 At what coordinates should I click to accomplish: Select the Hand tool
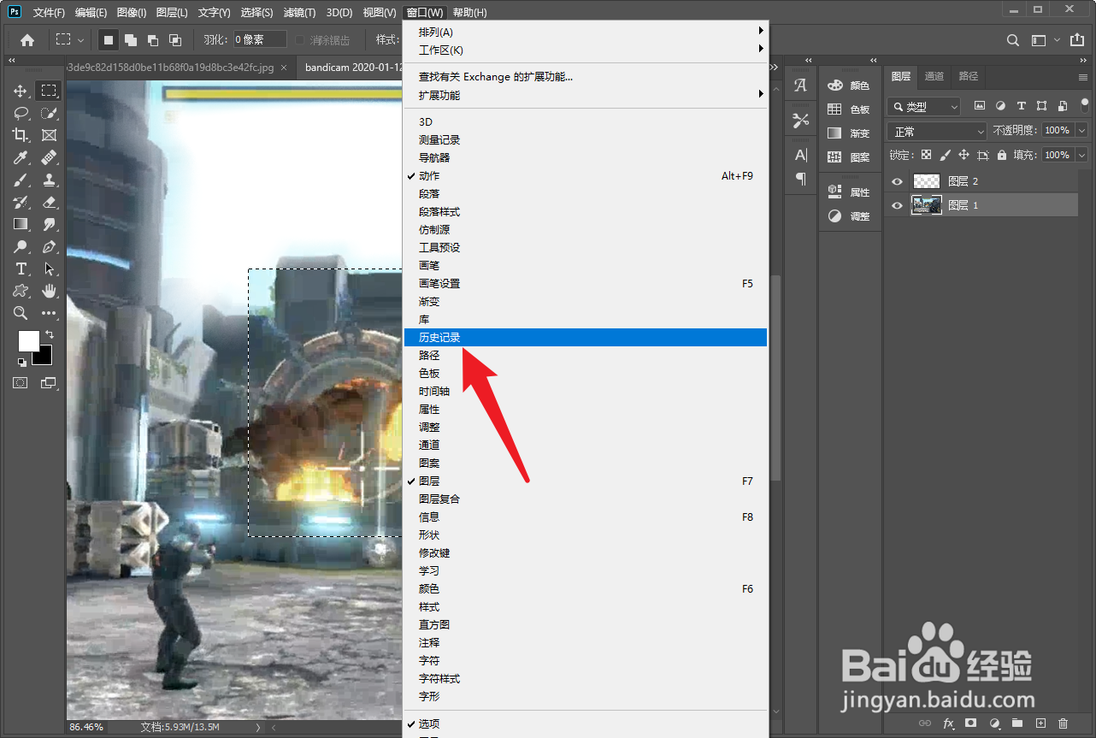pos(49,291)
